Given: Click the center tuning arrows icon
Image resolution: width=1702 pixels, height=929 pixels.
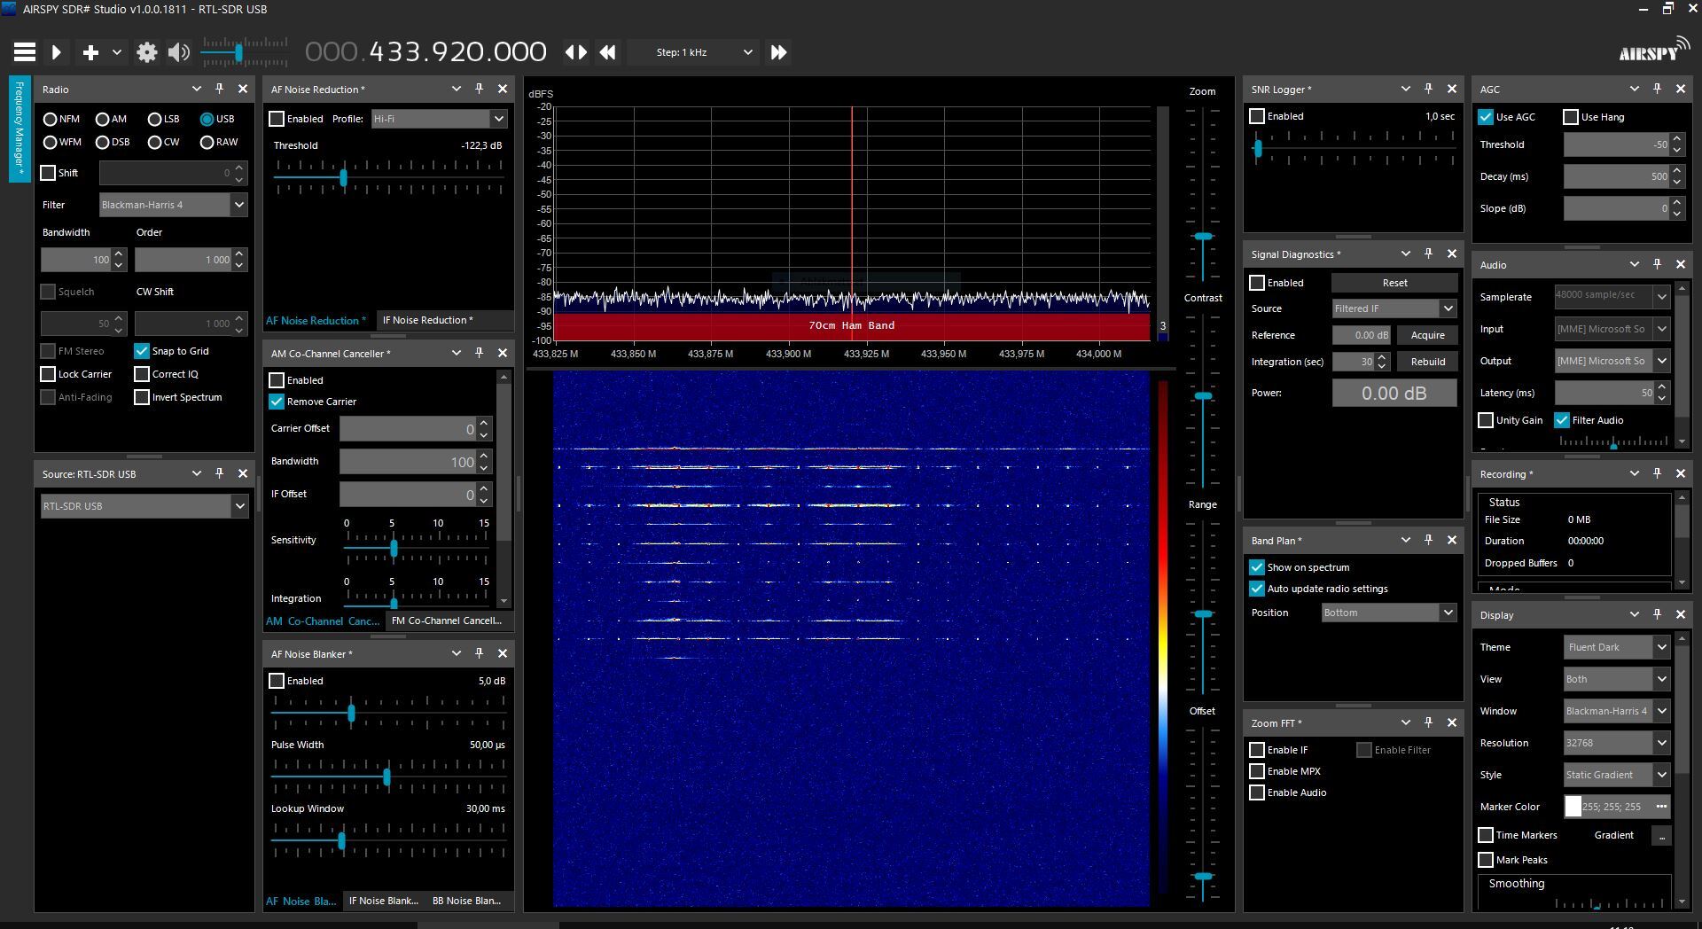Looking at the screenshot, I should [x=576, y=52].
